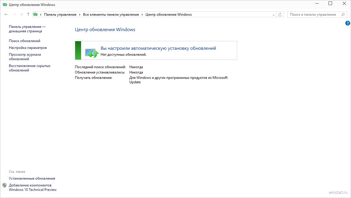Go up one level with the Up arrow
The image size is (351, 198).
tap(28, 14)
